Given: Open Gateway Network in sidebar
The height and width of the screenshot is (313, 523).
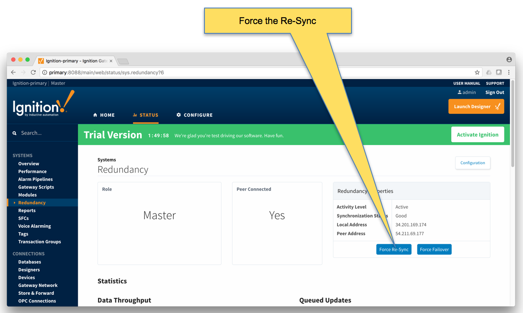Looking at the screenshot, I should [x=38, y=286].
